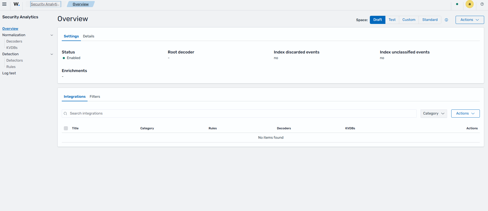The width and height of the screenshot is (488, 211).
Task: Click the Detection sidebar label
Action: tap(10, 54)
